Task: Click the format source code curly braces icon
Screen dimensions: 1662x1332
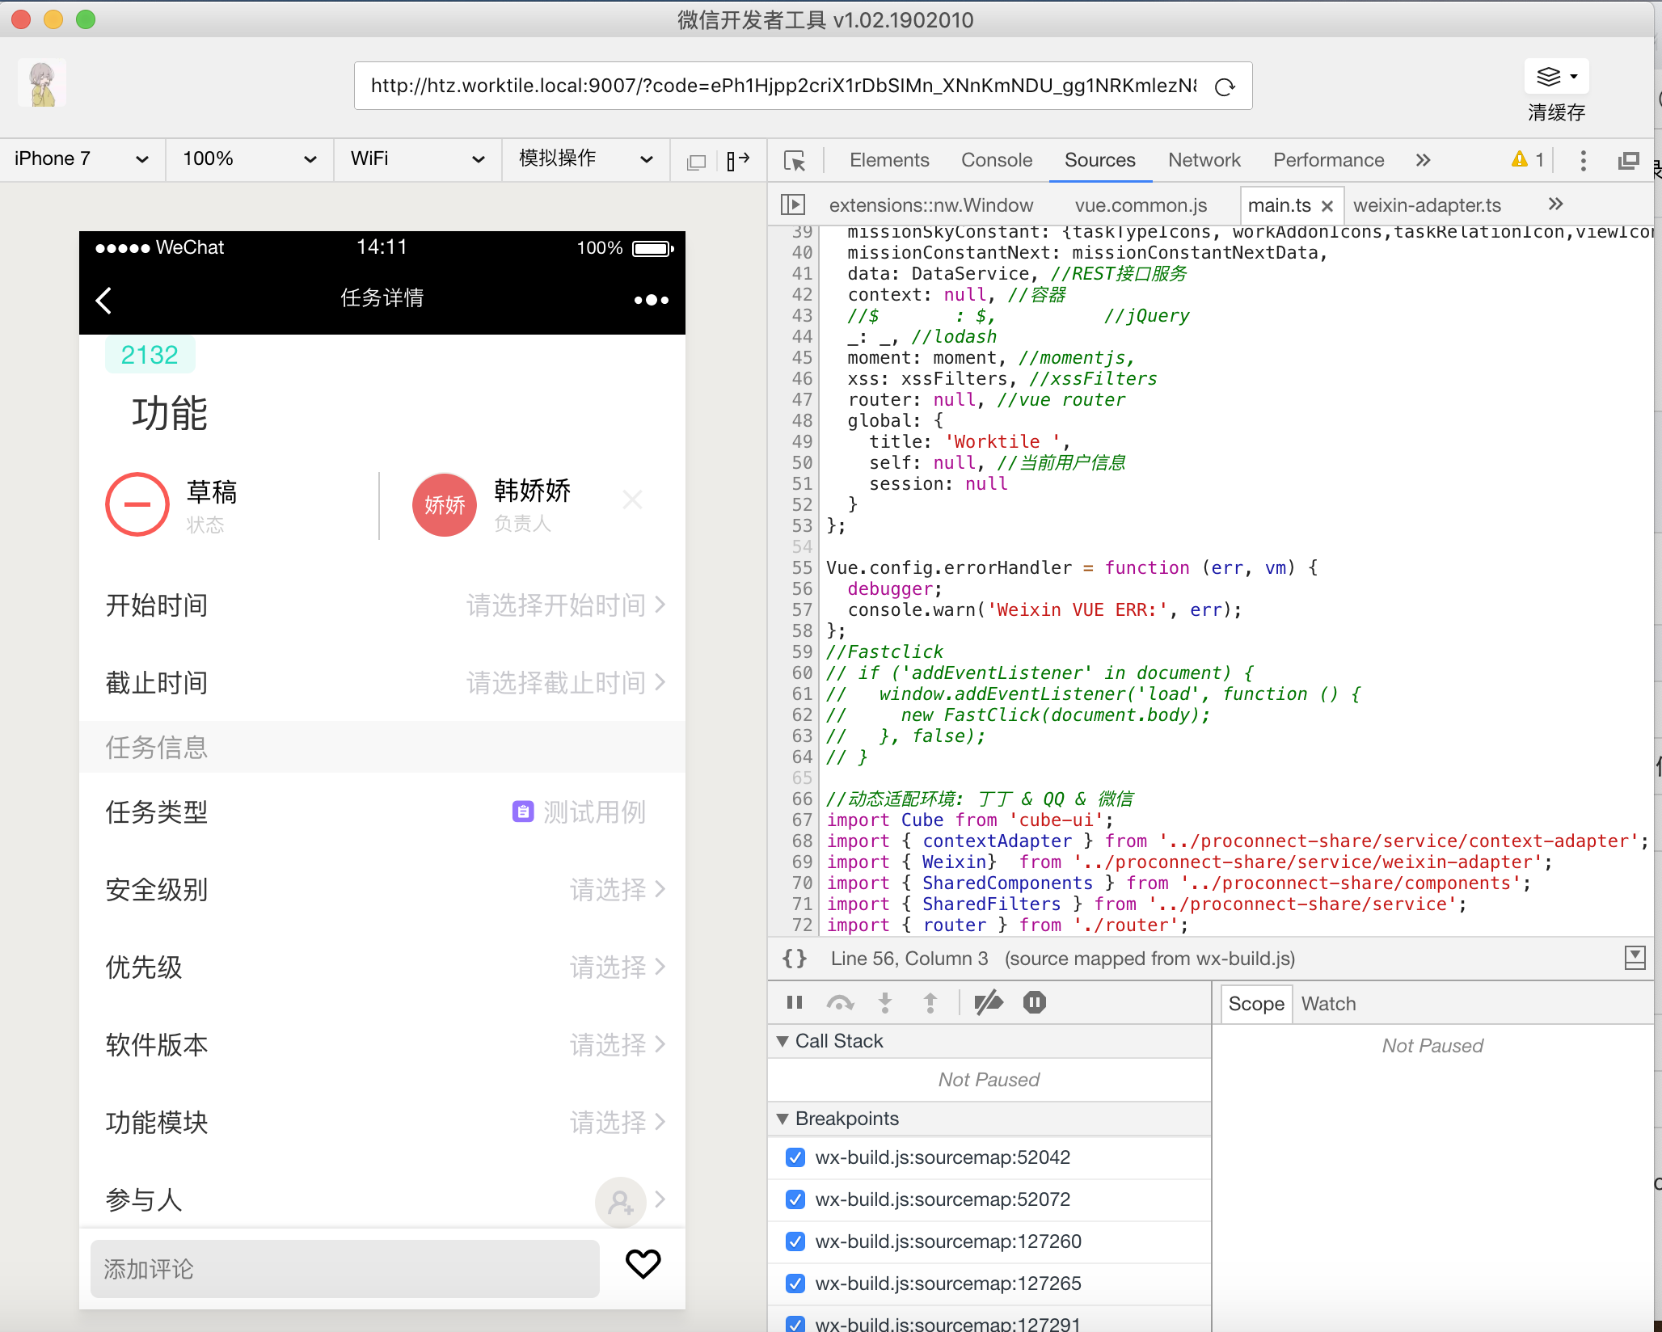Action: [x=794, y=959]
